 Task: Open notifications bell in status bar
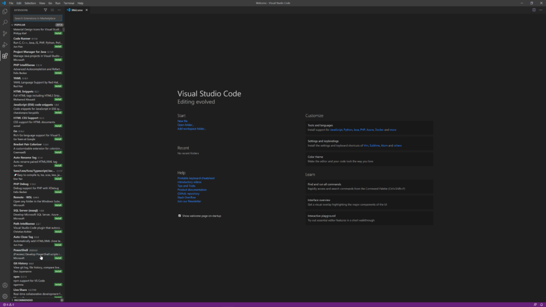click(542, 304)
